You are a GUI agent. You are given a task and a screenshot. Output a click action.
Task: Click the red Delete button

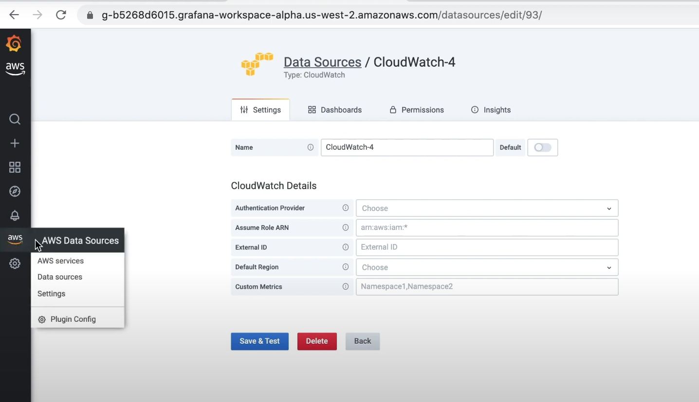(x=317, y=341)
